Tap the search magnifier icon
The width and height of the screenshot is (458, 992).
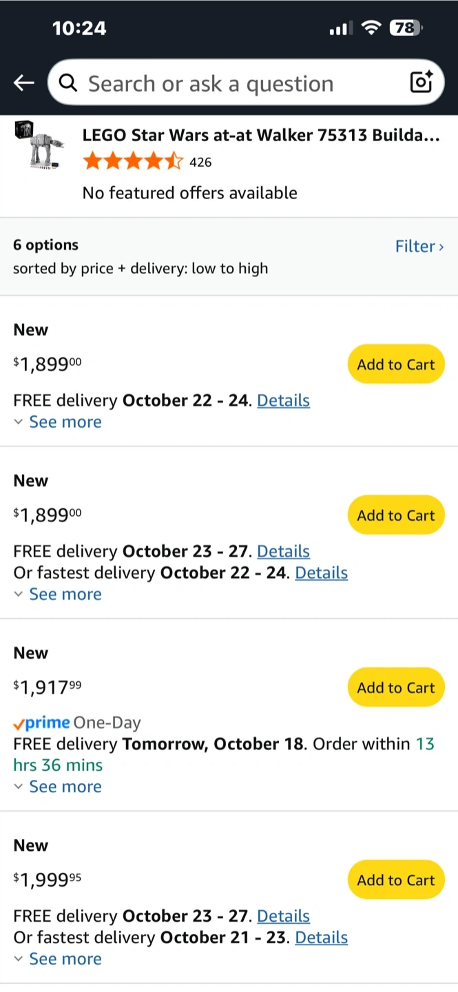tap(67, 83)
